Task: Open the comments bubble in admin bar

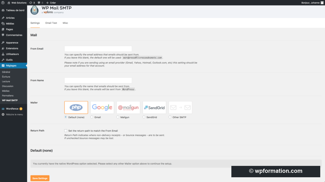Action: pos(39,3)
